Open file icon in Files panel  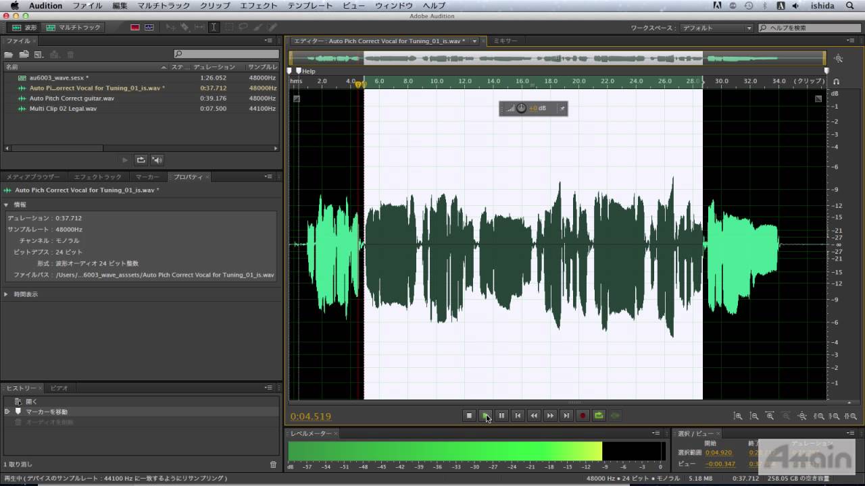9,54
